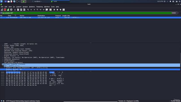Open the Telephony menu

(40, 7)
